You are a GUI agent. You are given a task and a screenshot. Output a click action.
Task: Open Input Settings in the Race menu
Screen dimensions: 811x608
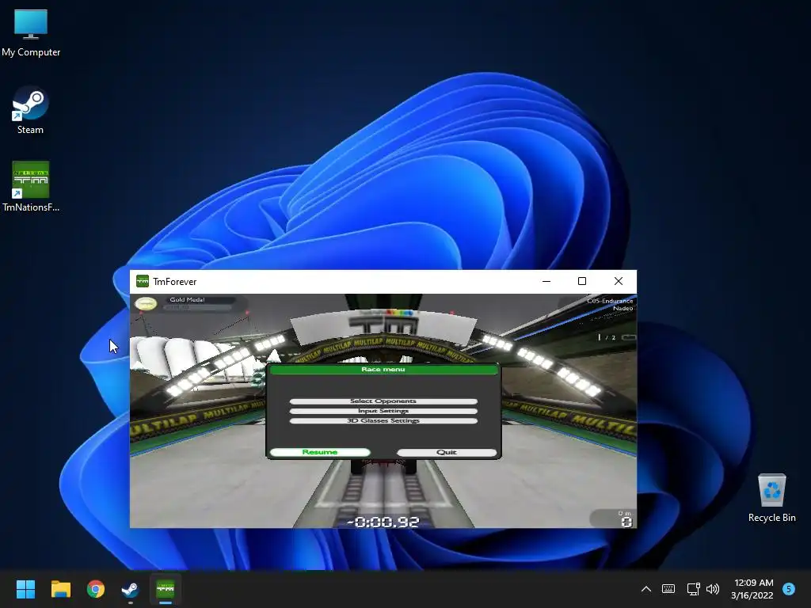pos(383,411)
